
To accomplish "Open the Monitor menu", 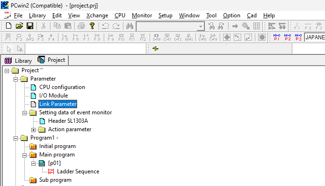I will [142, 15].
